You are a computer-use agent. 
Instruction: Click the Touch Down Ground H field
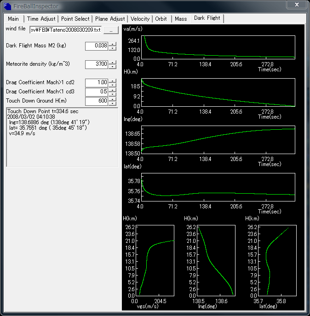97,101
